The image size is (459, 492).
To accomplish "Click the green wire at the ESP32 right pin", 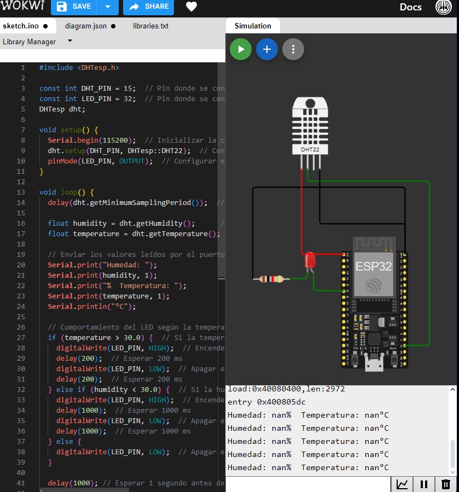I will click(x=417, y=345).
